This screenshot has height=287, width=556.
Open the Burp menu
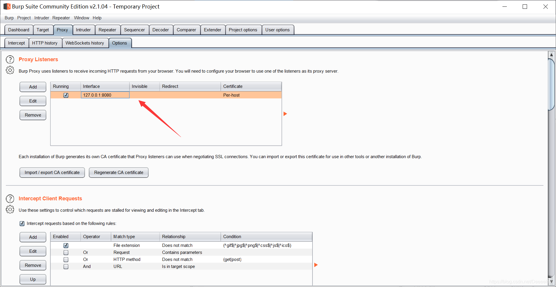pyautogui.click(x=9, y=18)
